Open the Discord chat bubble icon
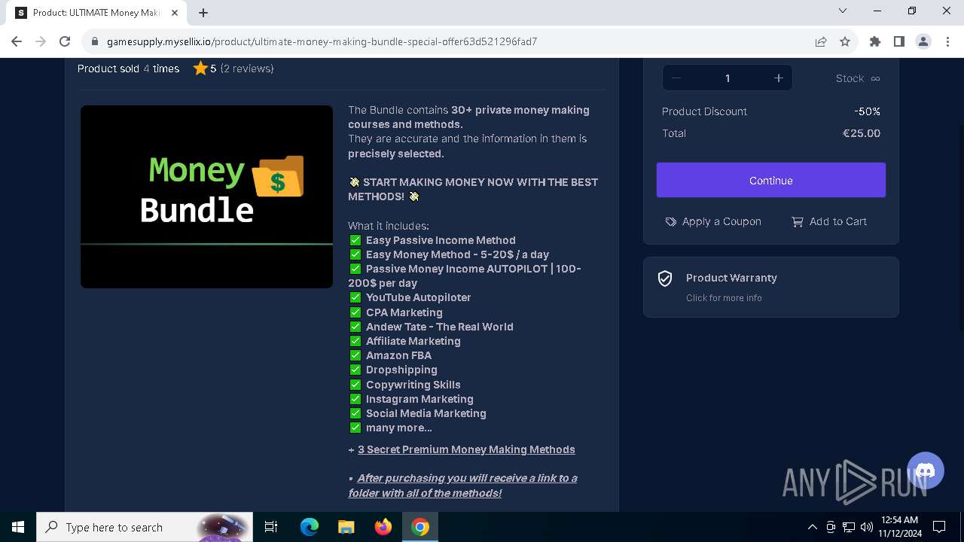The height and width of the screenshot is (542, 964). (926, 470)
